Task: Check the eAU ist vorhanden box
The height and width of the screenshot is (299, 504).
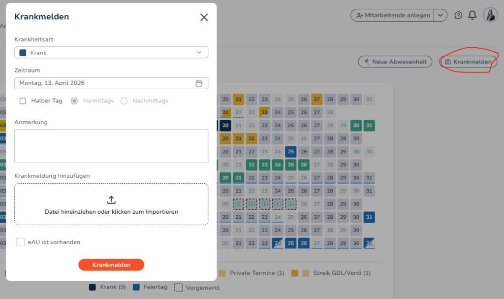Action: pos(20,242)
